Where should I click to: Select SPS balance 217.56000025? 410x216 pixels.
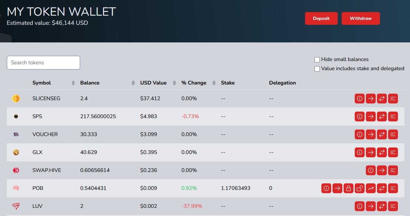click(x=98, y=116)
